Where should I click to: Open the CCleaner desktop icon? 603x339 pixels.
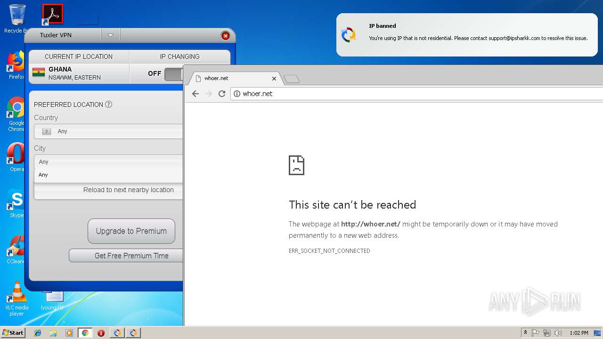click(16, 250)
